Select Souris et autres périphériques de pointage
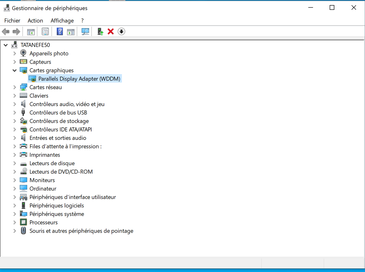Image resolution: width=365 pixels, height=272 pixels. point(81,231)
